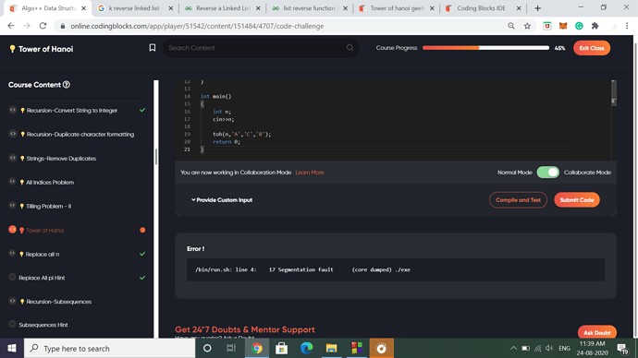
Task: Reload the page with refresh icon
Action: pos(43,26)
